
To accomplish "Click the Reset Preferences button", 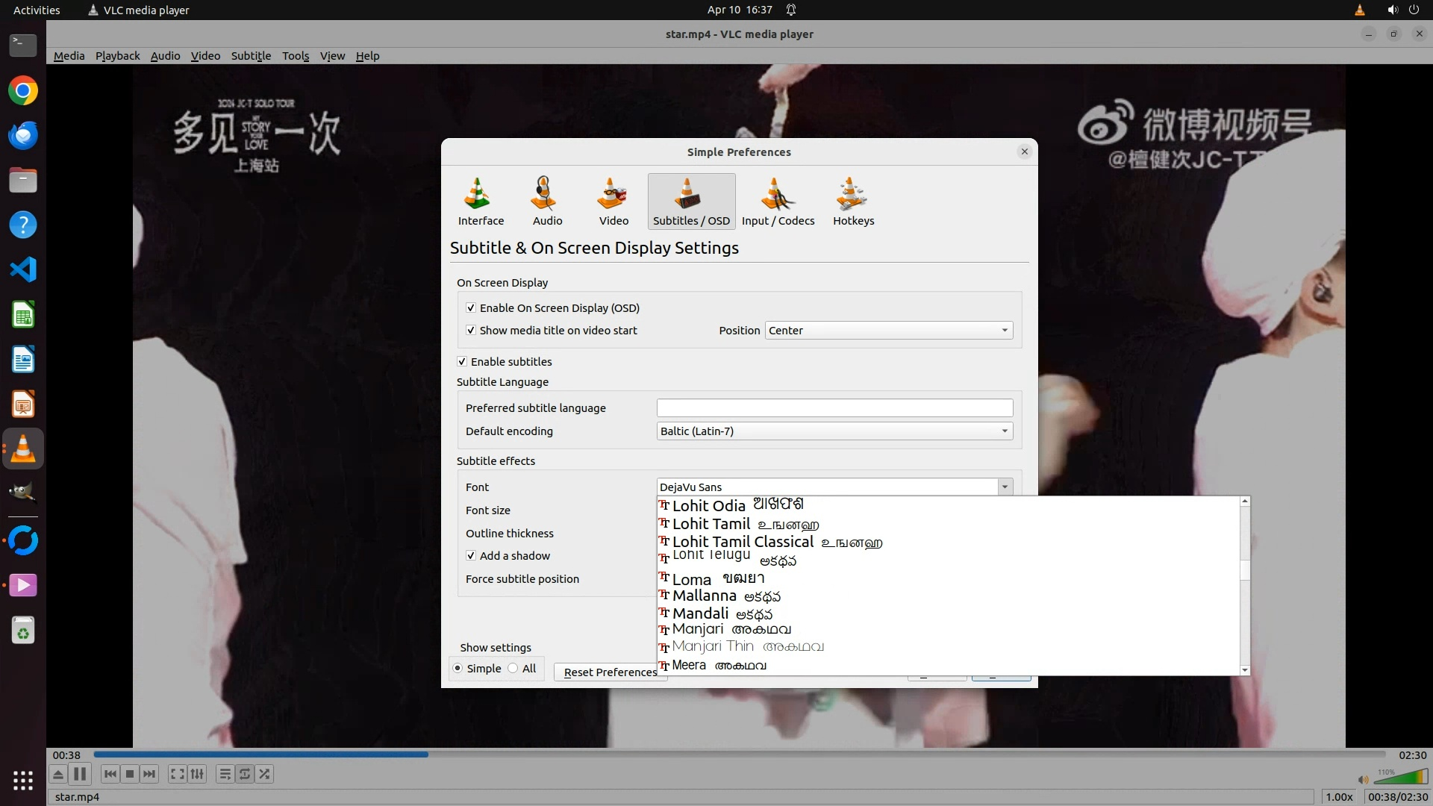I will pyautogui.click(x=605, y=672).
